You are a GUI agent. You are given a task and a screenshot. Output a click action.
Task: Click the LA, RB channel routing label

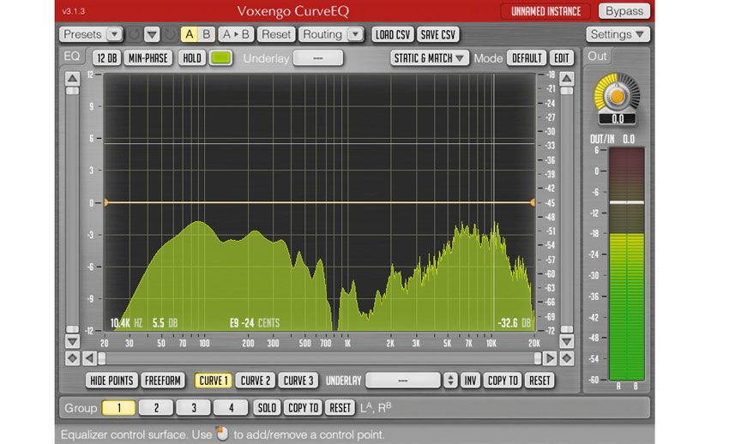(x=376, y=408)
